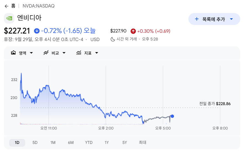Open the 지표 dropdown arrow

(x=97, y=53)
